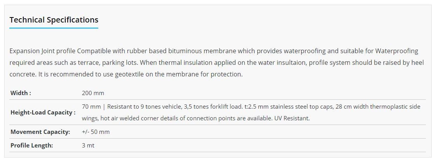This screenshot has height=163, width=436.
Task: Select the Movement Capacity label
Action: pyautogui.click(x=40, y=132)
